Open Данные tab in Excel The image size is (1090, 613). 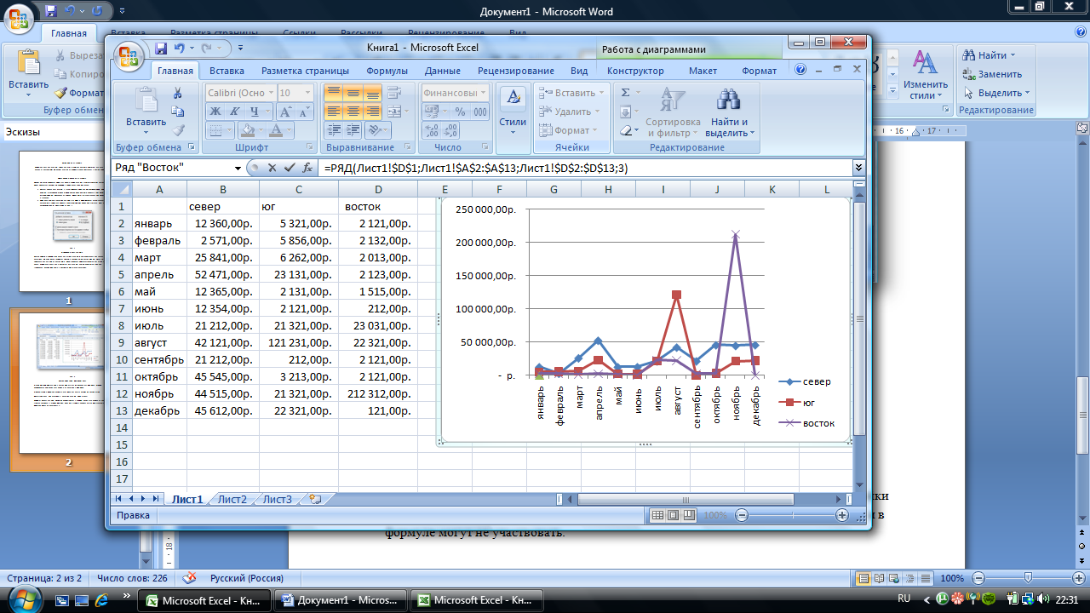443,71
